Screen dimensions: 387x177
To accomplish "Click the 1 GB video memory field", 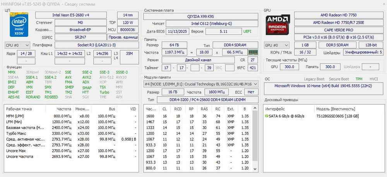I will click(x=305, y=45).
